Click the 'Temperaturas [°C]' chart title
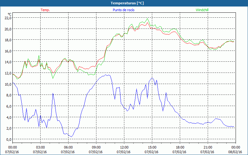The image size is (248, 155). tap(127, 3)
